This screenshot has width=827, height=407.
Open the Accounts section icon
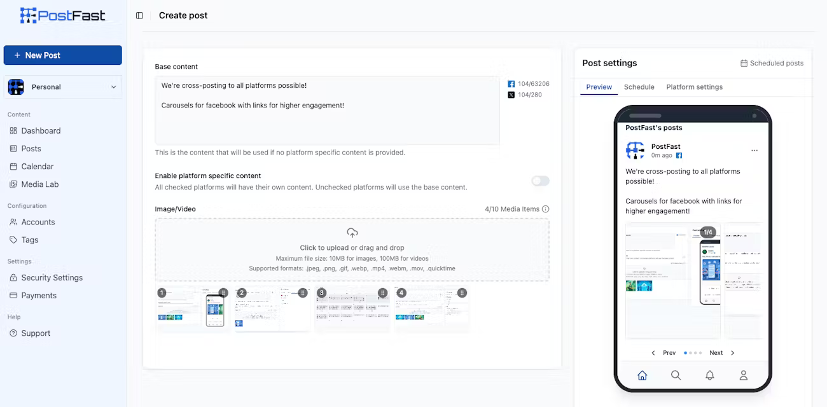14,222
